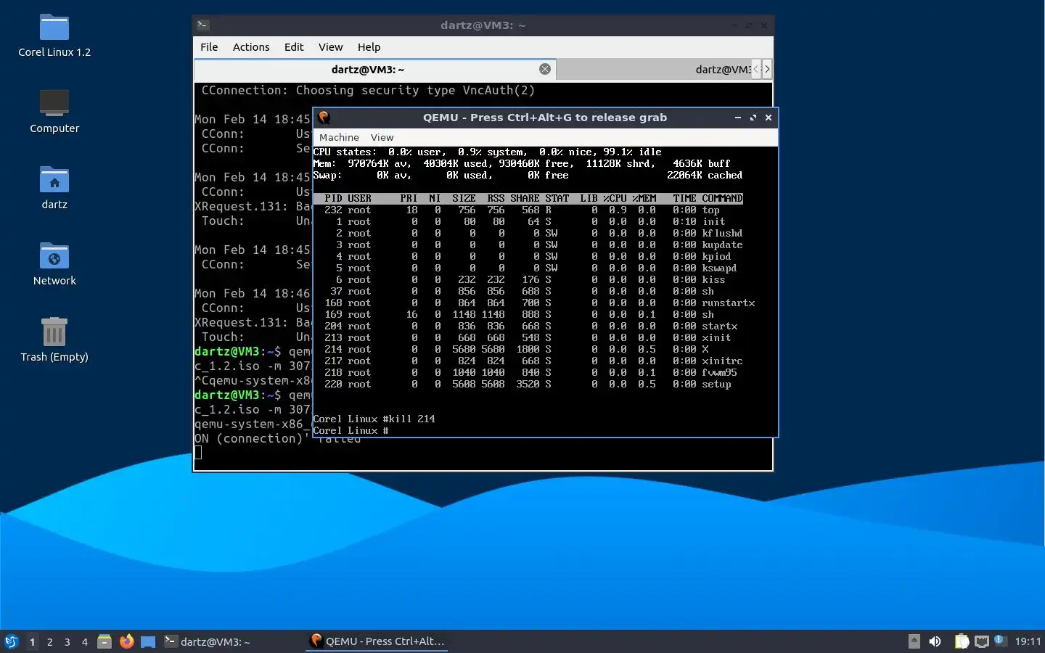
Task: Open the terminal Help menu
Action: (x=369, y=47)
